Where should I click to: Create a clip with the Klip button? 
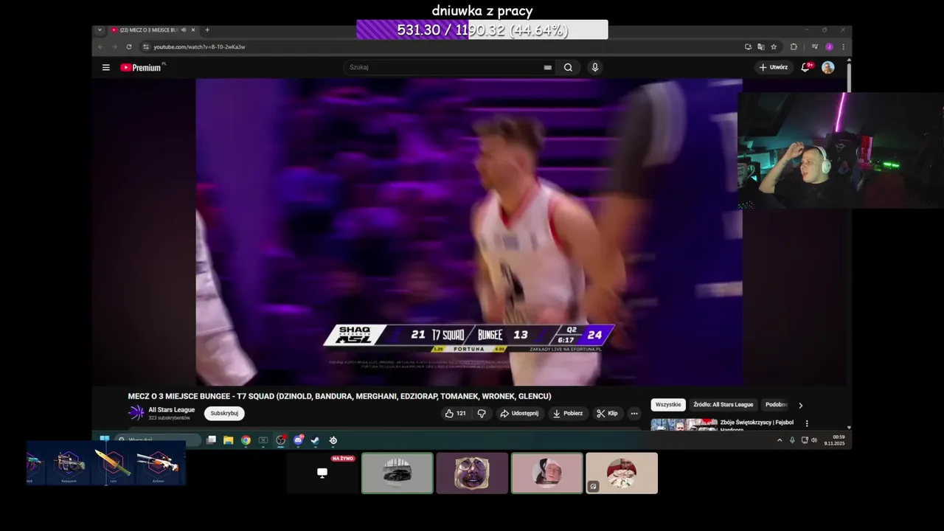(607, 413)
